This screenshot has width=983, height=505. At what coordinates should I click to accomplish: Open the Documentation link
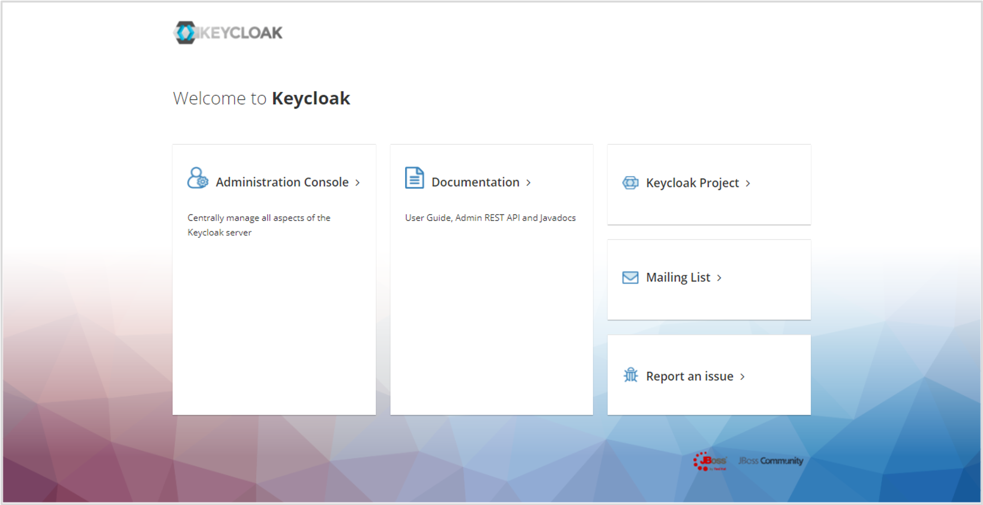[475, 182]
